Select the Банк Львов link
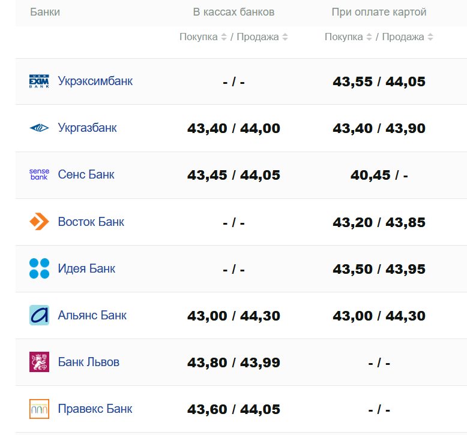The image size is (467, 435). pos(88,362)
